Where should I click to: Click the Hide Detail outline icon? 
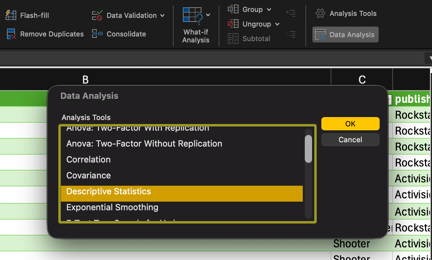[x=291, y=34]
